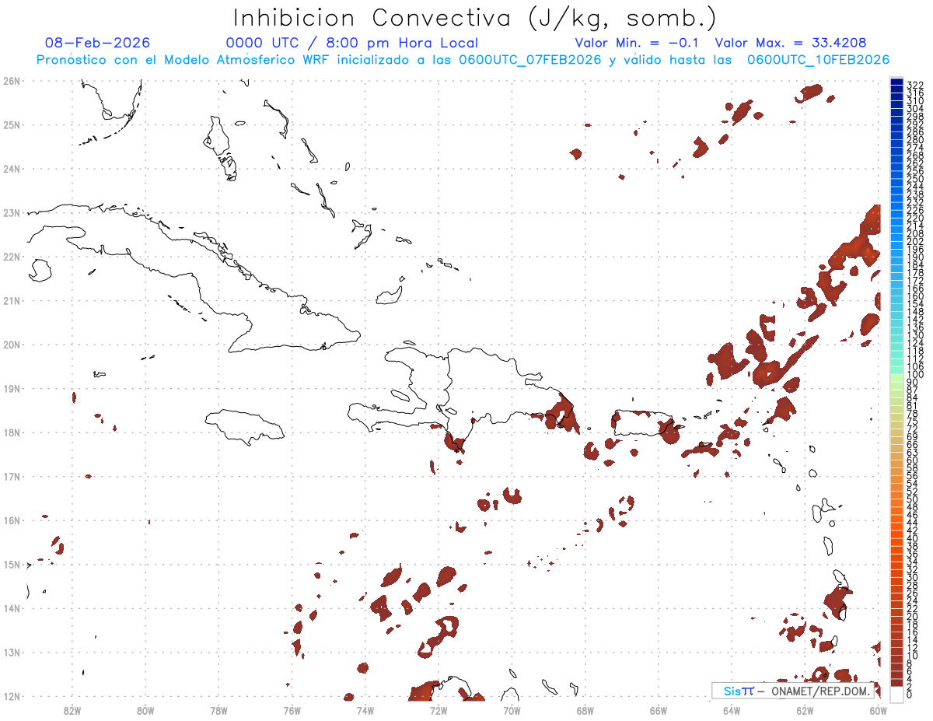
Task: Click the 60W longitude label
Action: click(879, 710)
